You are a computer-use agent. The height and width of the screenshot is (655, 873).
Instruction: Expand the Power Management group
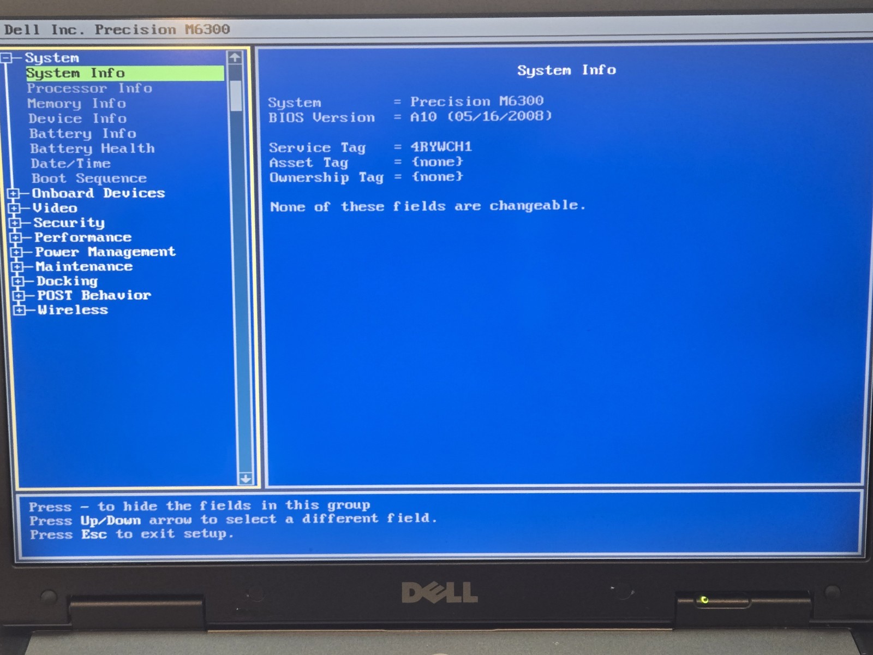[x=16, y=253]
